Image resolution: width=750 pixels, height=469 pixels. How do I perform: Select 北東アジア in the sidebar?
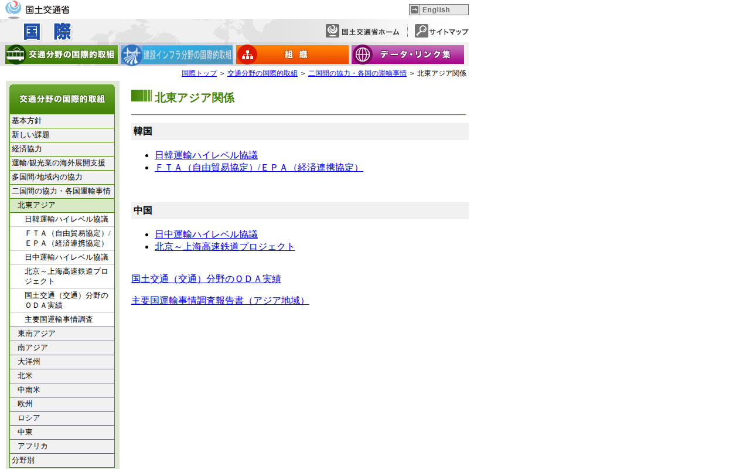62,205
